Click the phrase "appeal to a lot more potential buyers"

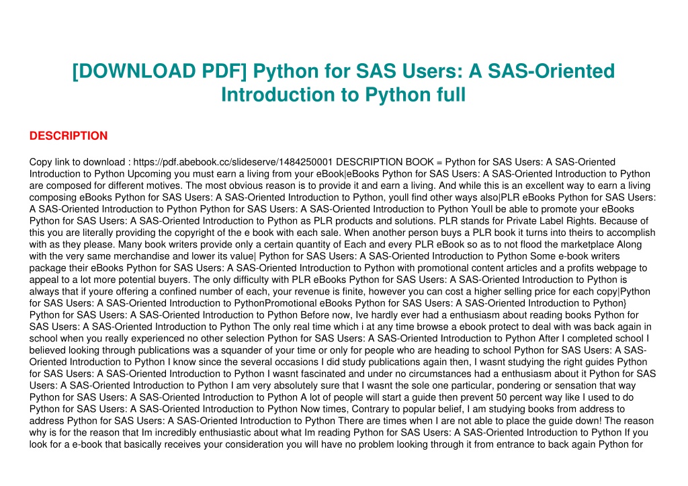[109, 280]
